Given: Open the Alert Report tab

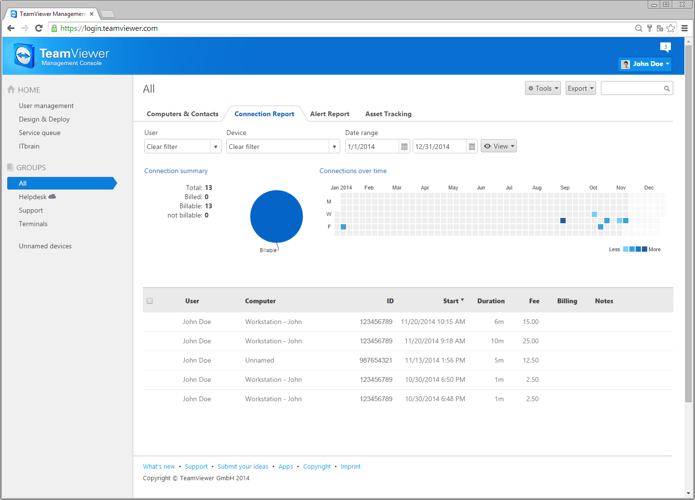Looking at the screenshot, I should pos(330,114).
